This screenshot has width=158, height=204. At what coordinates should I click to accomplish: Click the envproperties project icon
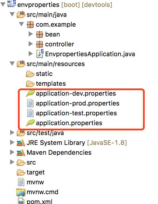pos(12,4)
